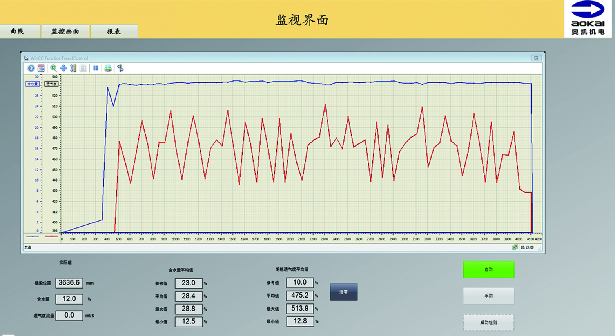Pause the trend update

click(x=96, y=68)
